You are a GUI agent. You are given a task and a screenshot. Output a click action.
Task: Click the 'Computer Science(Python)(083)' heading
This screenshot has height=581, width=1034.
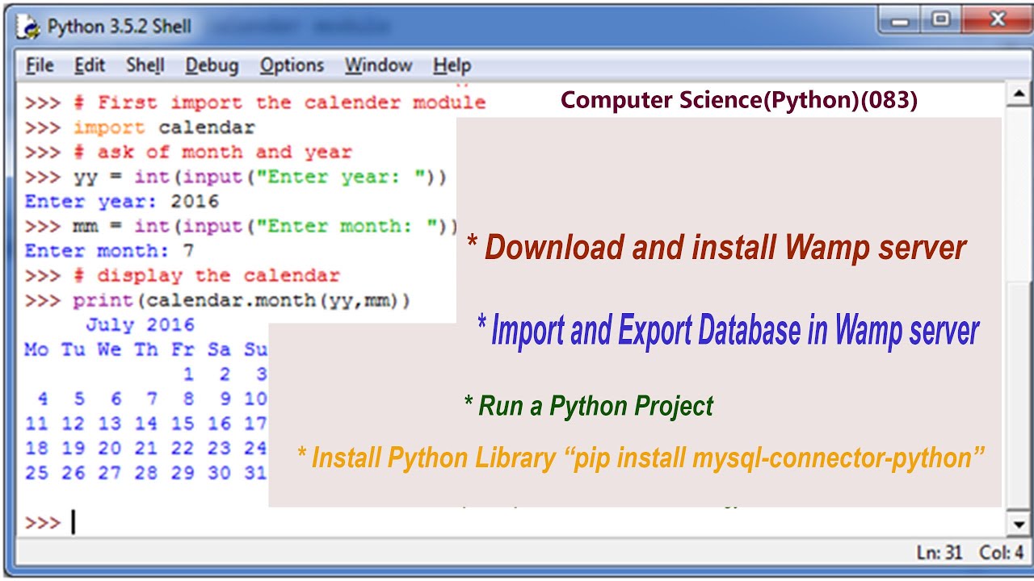pos(739,100)
